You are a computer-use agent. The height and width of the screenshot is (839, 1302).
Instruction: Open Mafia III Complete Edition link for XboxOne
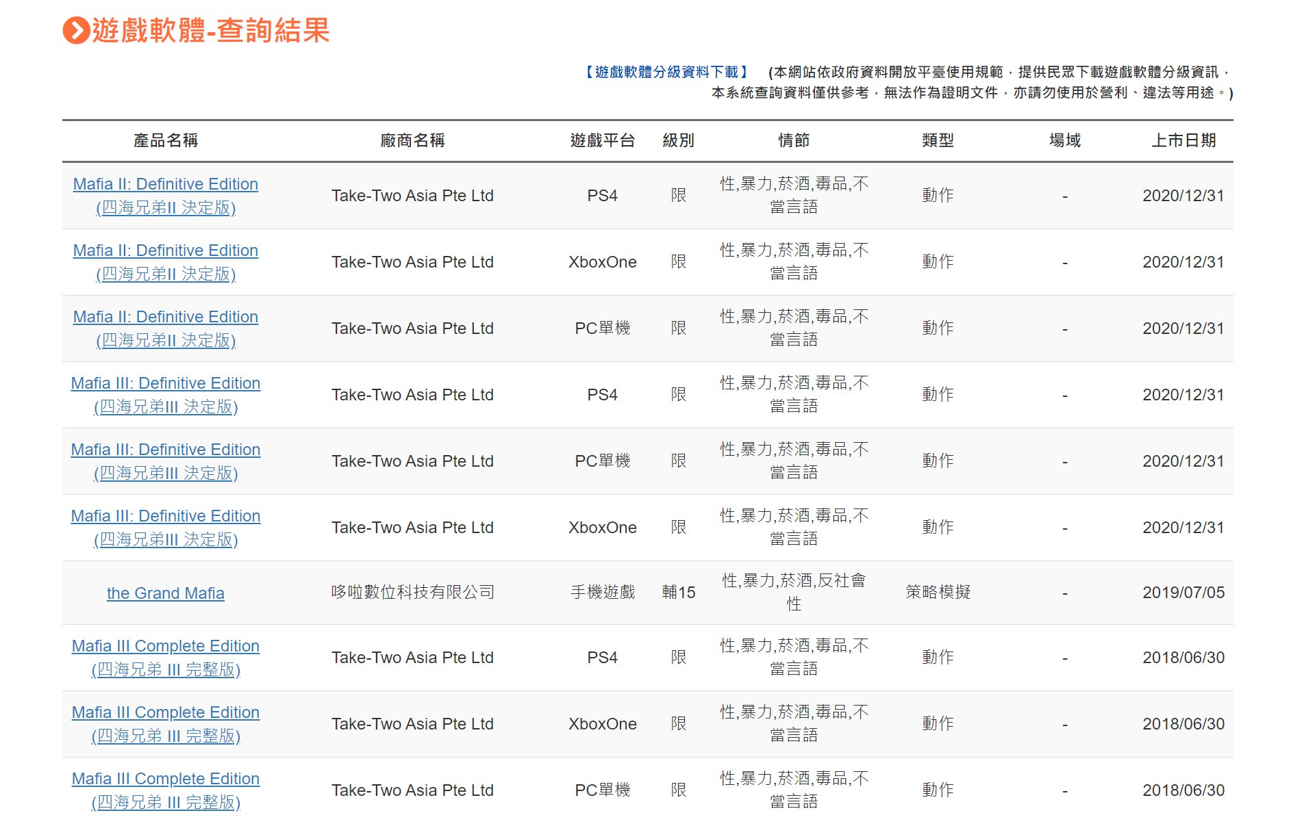[x=166, y=713]
